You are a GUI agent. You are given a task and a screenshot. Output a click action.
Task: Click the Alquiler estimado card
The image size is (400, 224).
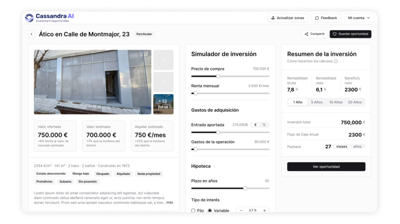click(152, 136)
